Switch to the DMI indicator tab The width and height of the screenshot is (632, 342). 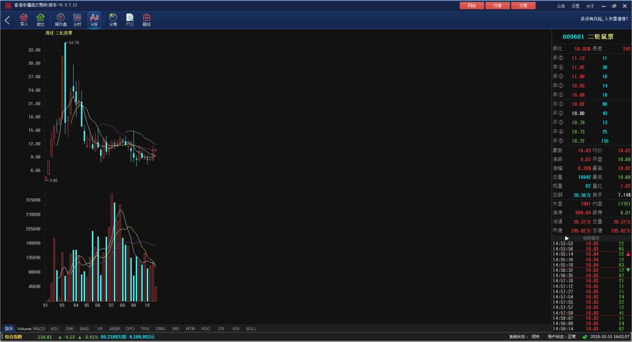69,329
